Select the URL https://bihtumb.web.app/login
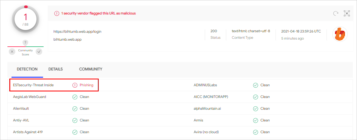 pos(77,31)
